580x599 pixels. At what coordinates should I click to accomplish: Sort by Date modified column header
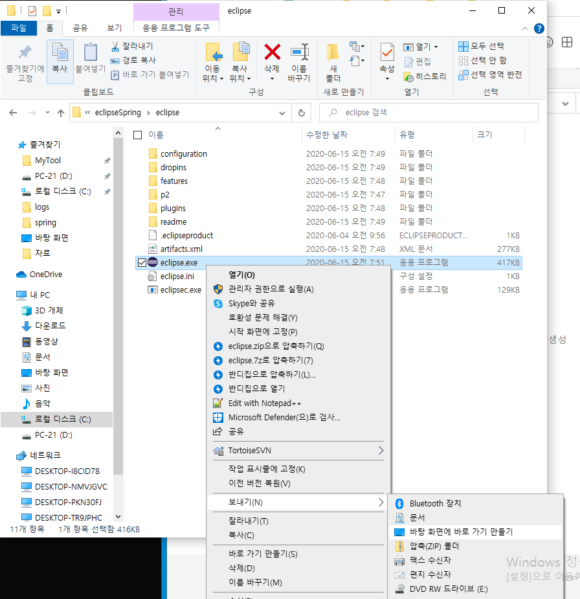(327, 135)
